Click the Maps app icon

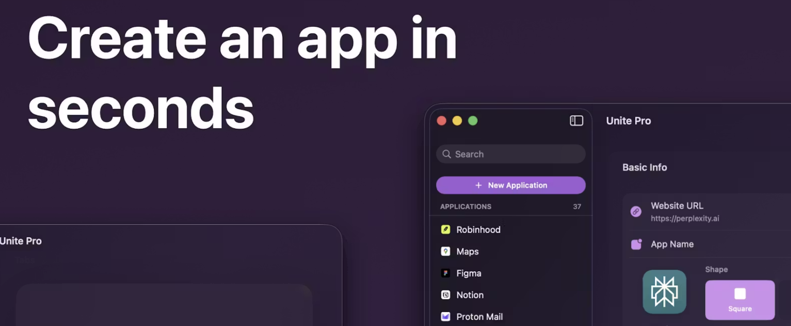[446, 252]
